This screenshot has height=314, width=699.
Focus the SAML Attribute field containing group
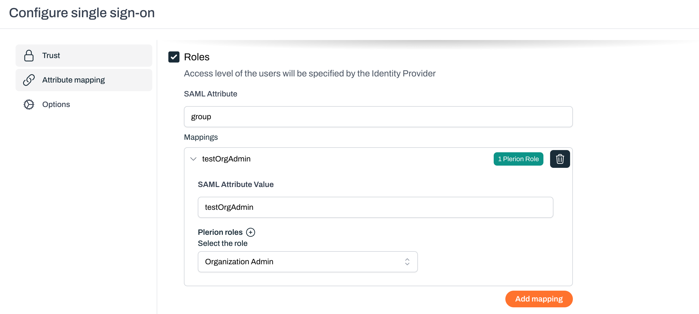(378, 117)
